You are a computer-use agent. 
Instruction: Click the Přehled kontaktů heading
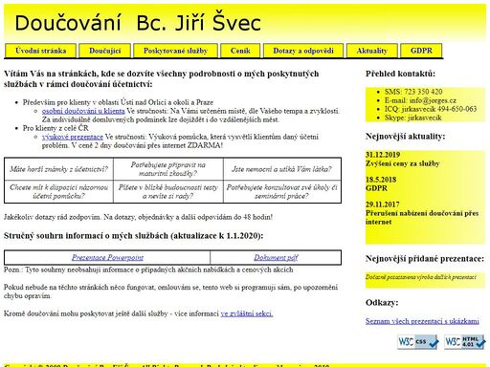click(x=400, y=74)
